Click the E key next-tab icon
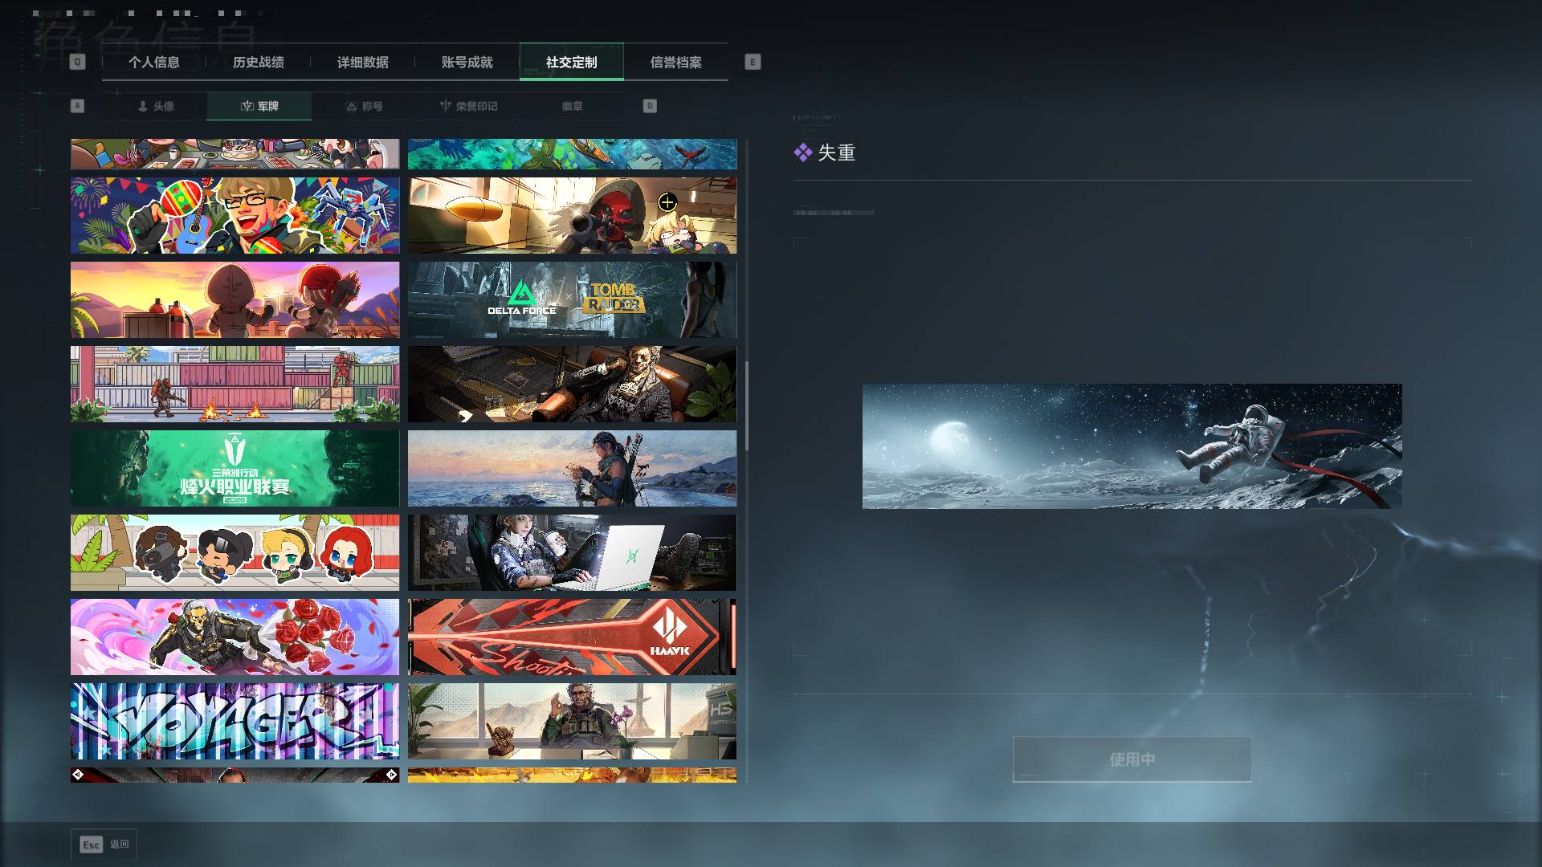Screen dimensions: 1542x867 [x=753, y=62]
